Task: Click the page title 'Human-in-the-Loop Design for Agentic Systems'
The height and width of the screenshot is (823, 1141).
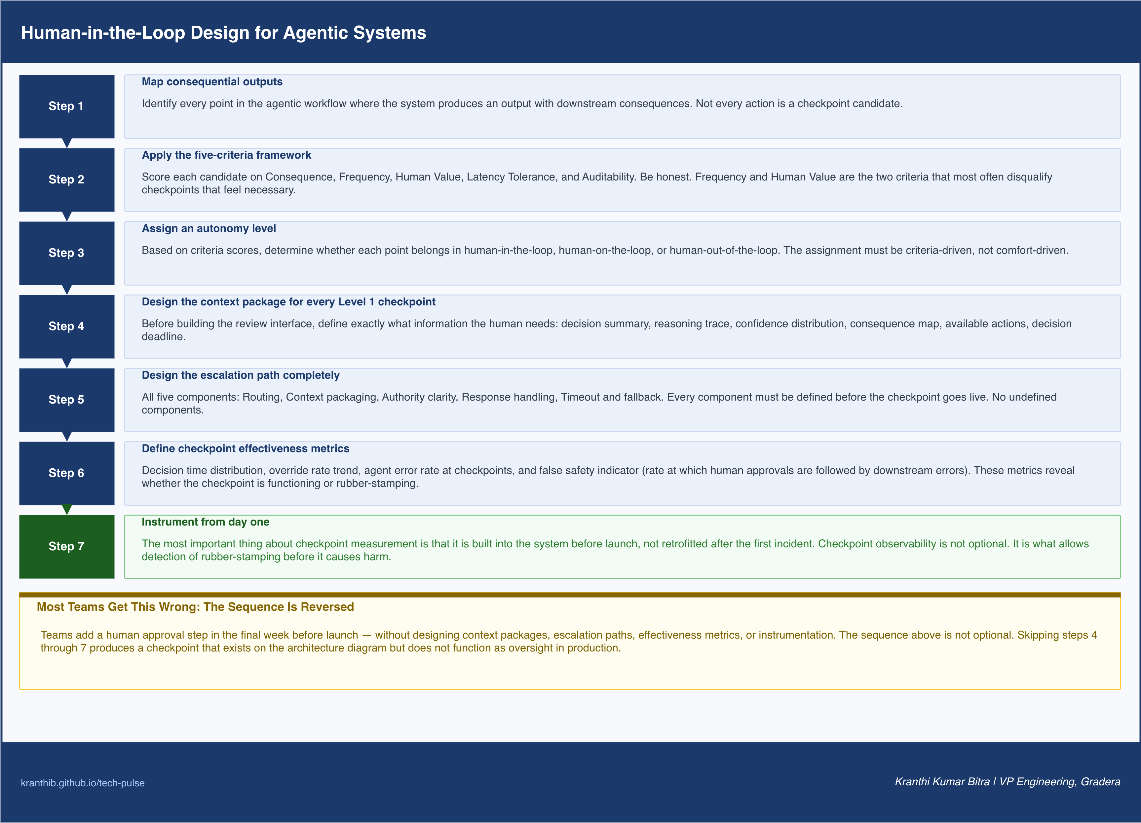Action: click(x=223, y=33)
